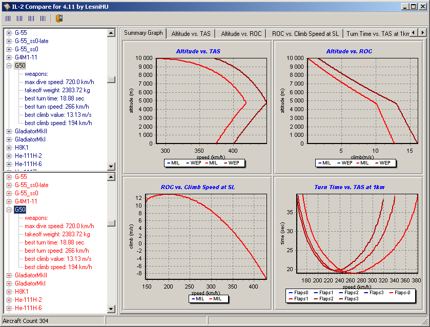Select red 'best turn speed: 266 km/h' row
This screenshot has width=430, height=327.
(x=57, y=251)
